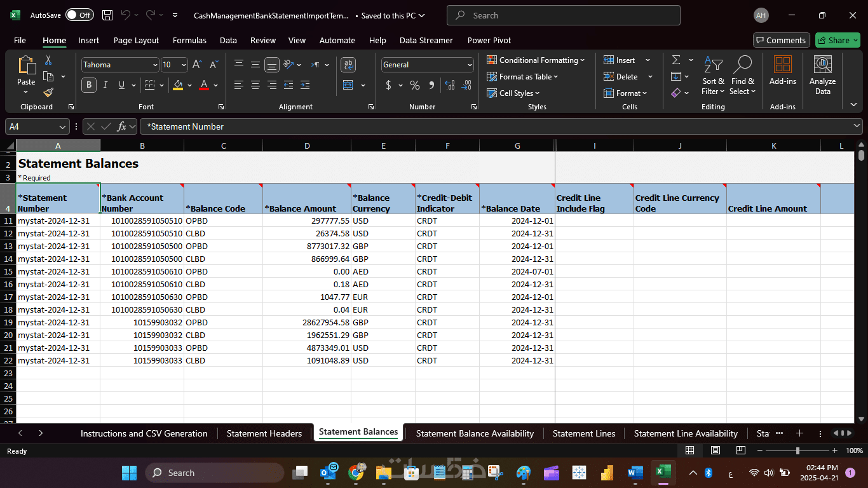Apply Italic formatting to the cell

click(x=105, y=85)
